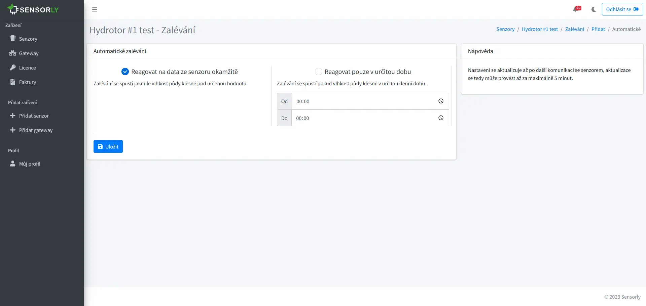
Task: Click the plus icon next to Přidat senzor
Action: (12, 116)
